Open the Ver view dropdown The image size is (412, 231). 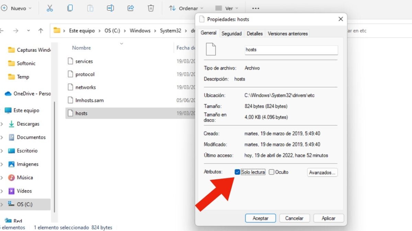pos(227,8)
